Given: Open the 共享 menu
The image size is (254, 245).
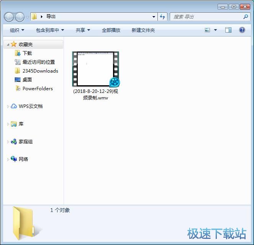Looking at the screenshot, I should pos(83,30).
